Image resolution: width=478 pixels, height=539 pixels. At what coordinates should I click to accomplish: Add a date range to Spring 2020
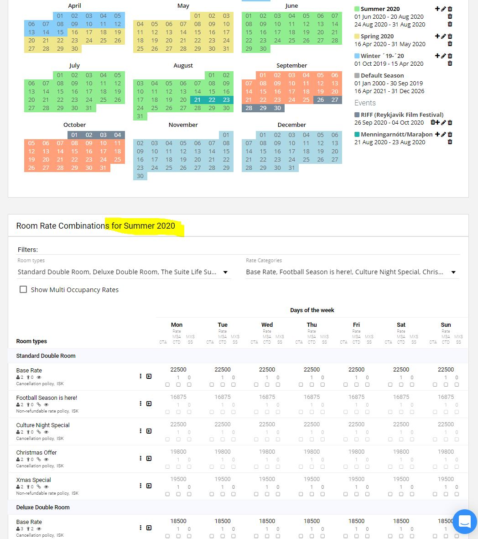437,36
